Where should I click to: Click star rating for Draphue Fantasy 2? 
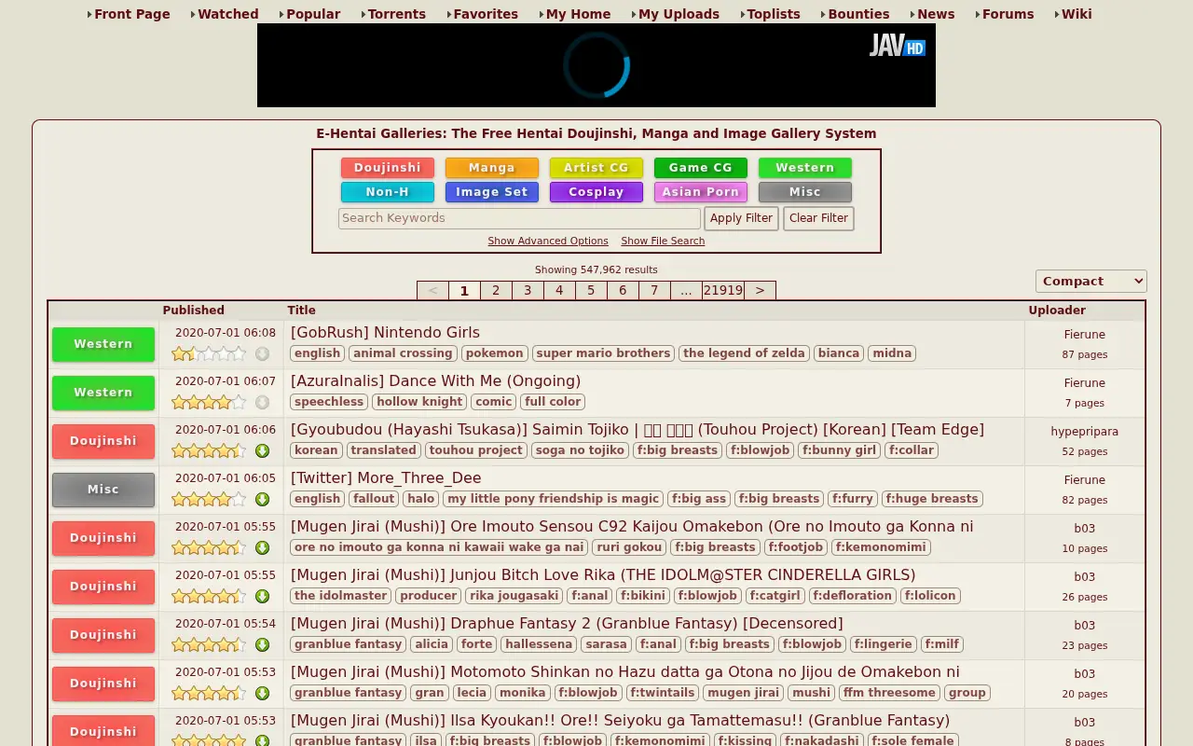209,644
